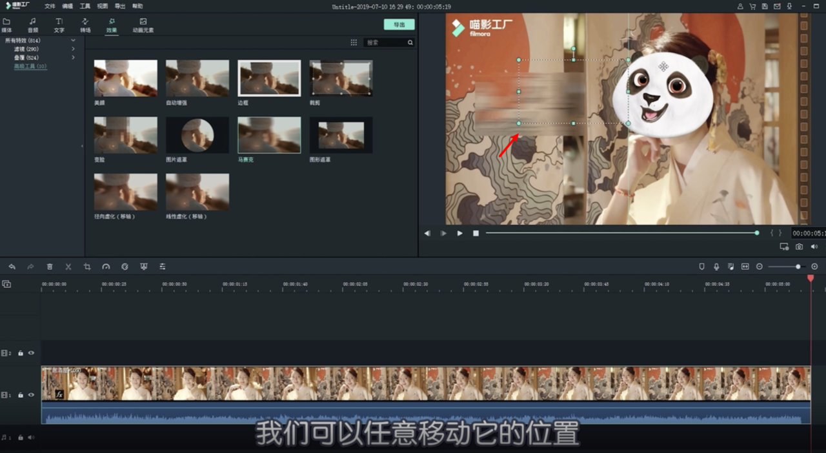Click the Speed gauge icon
The image size is (826, 453).
[106, 267]
